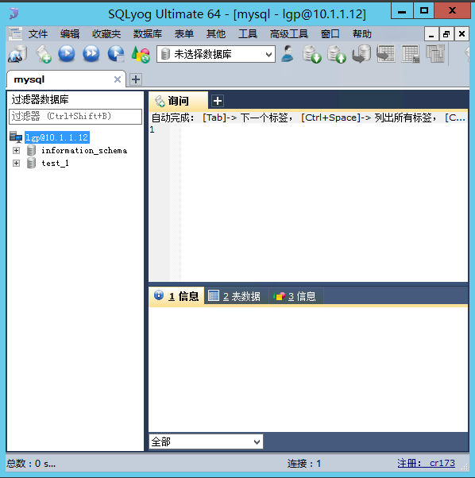Image resolution: width=475 pixels, height=478 pixels.
Task: Open a new query editor icon
Action: tap(43, 54)
